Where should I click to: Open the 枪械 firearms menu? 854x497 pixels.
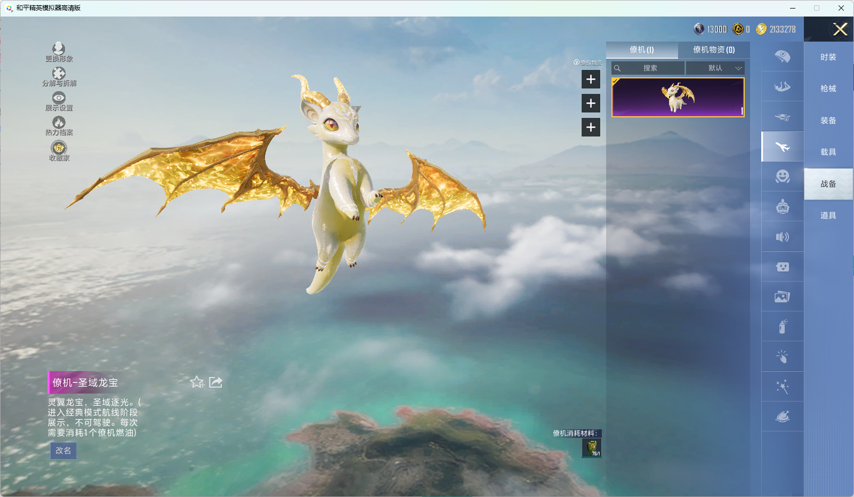pos(828,89)
